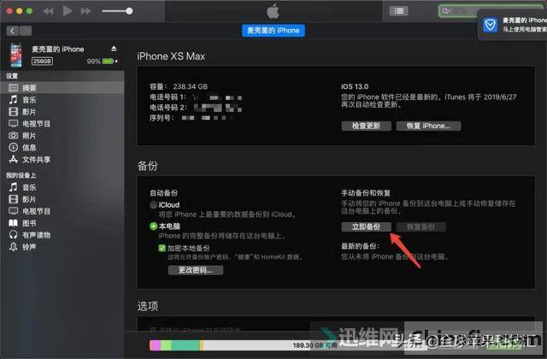547x359 pixels.
Task: Click the 256GB capacity badge
Action: tap(42, 61)
